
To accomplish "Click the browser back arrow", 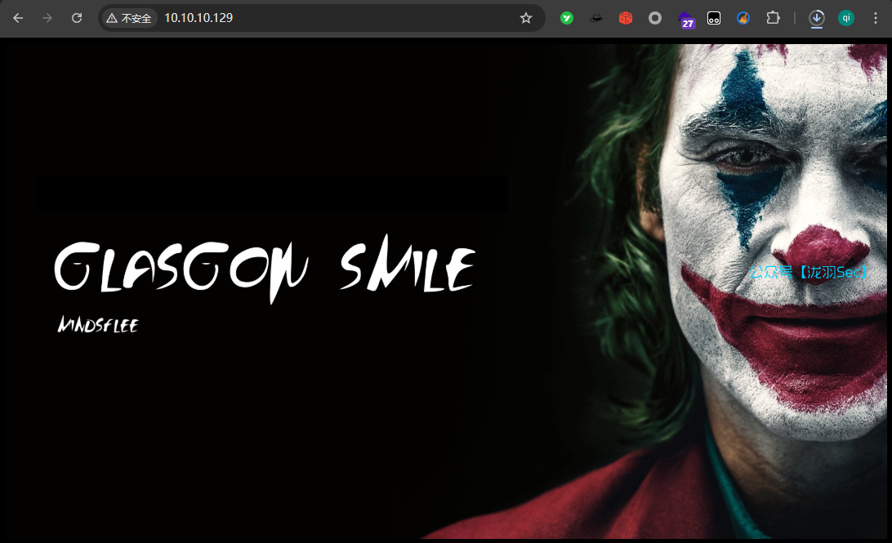I will [x=18, y=18].
